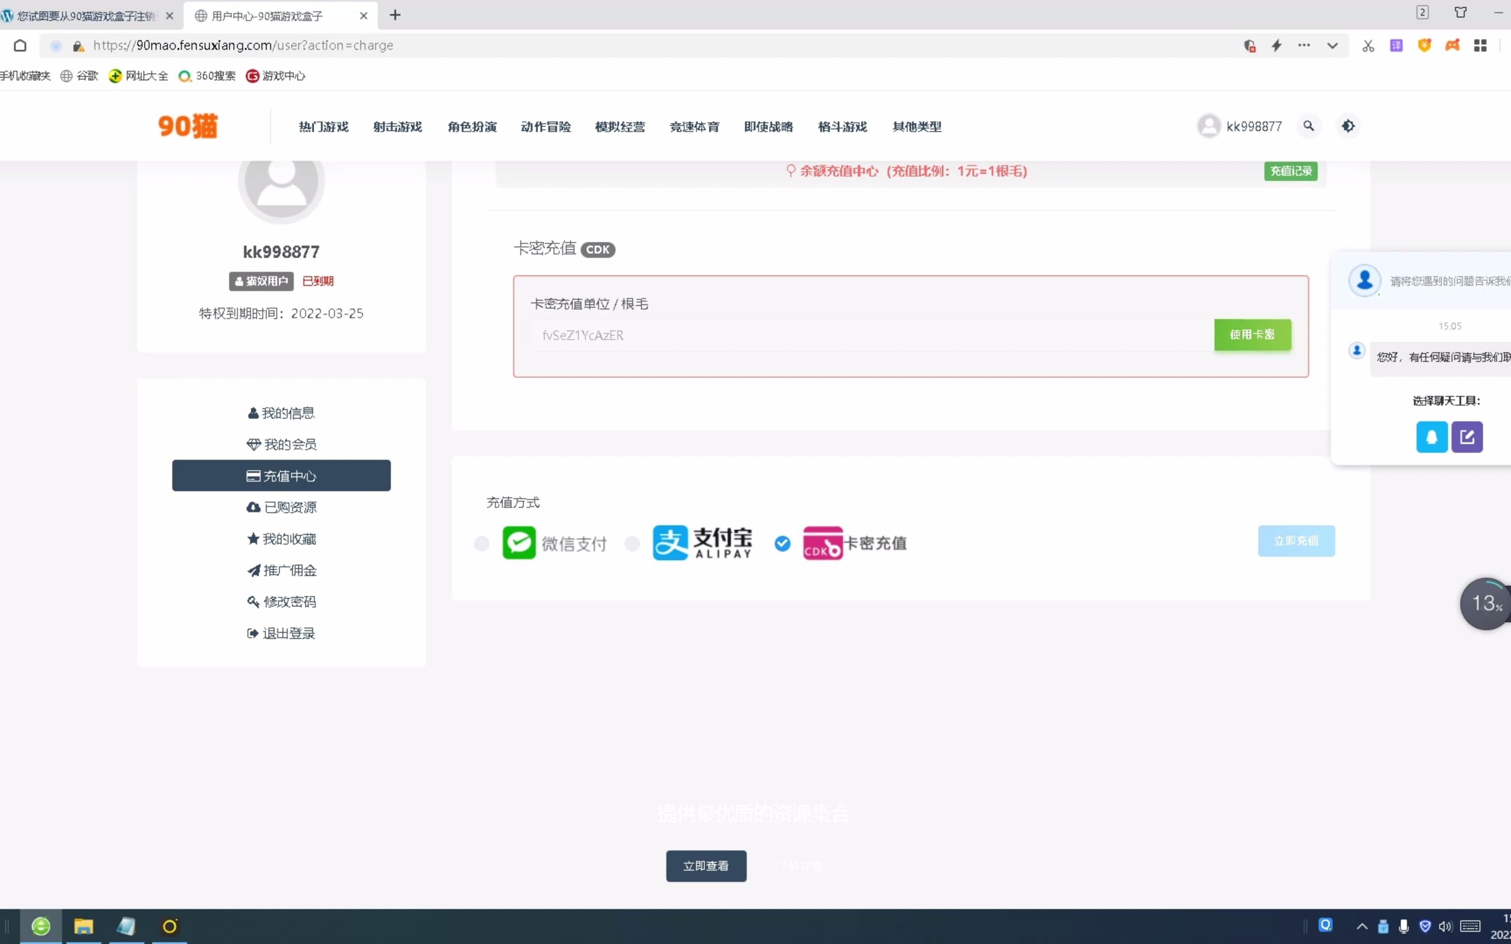Click the kk998877 avatar in the header

[1209, 126]
